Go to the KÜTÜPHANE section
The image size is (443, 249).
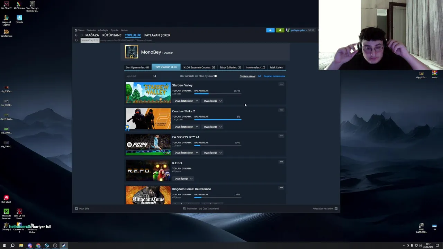click(112, 35)
